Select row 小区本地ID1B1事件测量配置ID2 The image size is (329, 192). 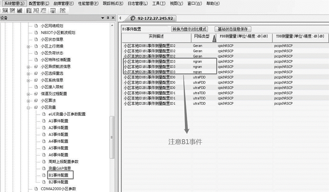pos(226,51)
